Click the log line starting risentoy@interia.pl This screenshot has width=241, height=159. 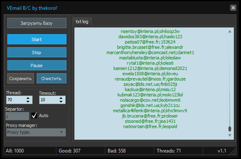click(x=150, y=31)
